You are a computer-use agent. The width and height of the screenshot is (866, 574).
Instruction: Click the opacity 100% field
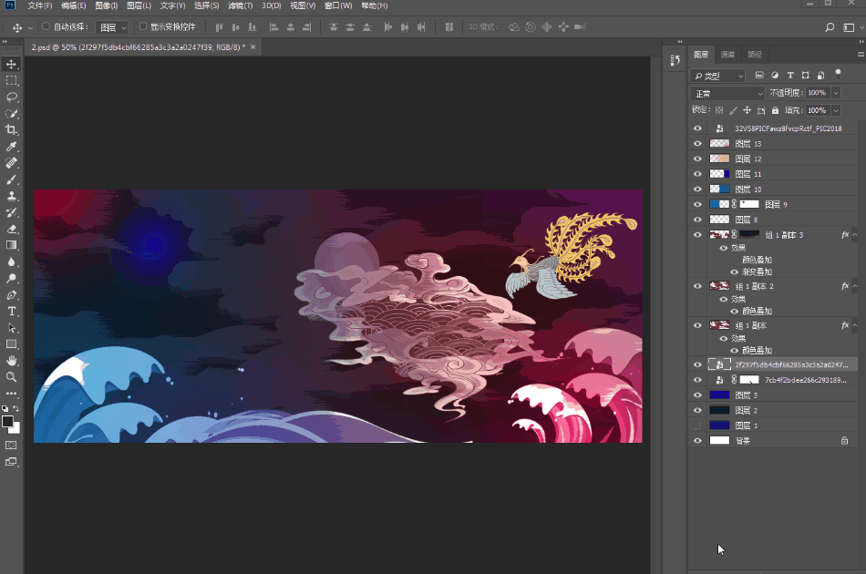point(818,93)
